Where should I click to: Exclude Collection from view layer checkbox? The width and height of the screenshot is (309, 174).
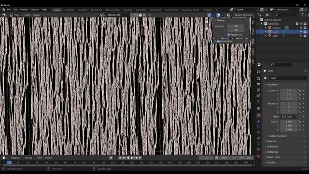coord(297,24)
